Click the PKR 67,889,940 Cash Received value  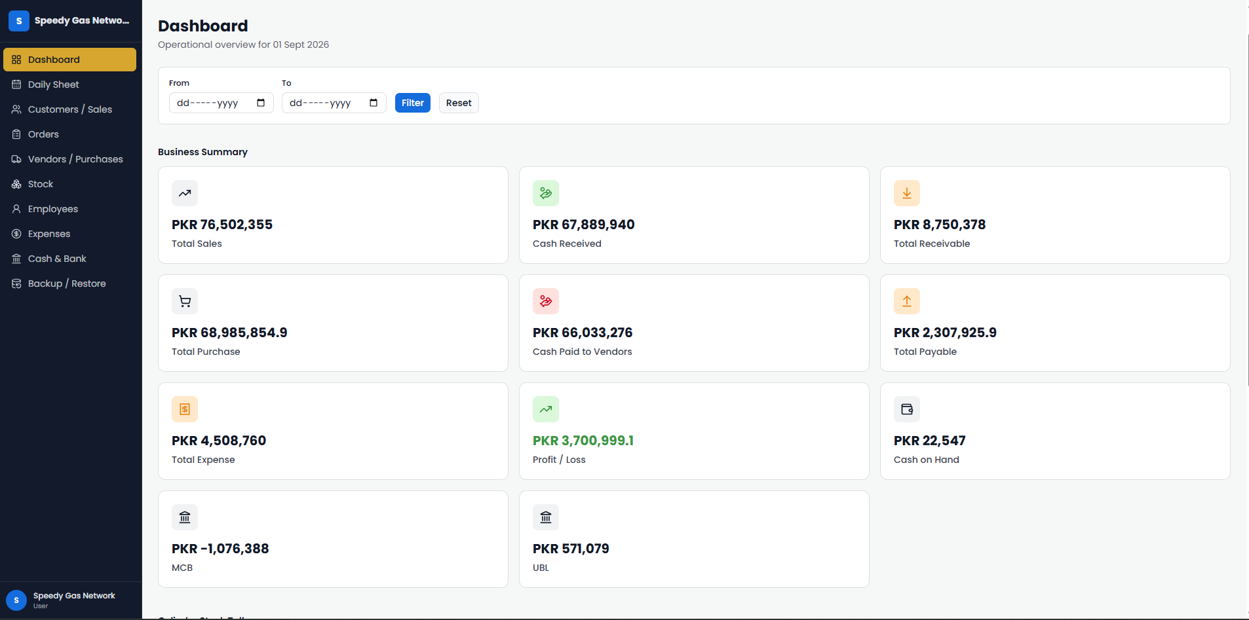click(584, 225)
